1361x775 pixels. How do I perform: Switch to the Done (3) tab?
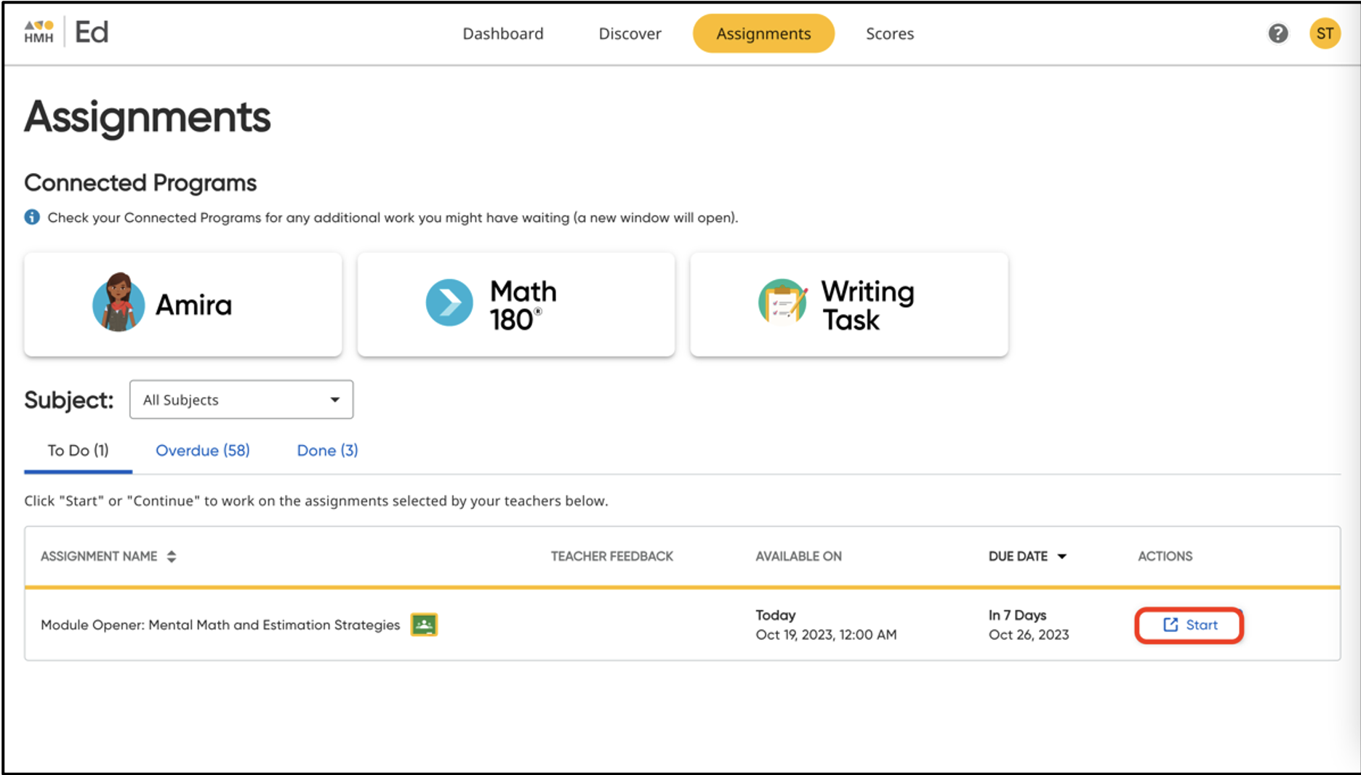click(x=327, y=451)
